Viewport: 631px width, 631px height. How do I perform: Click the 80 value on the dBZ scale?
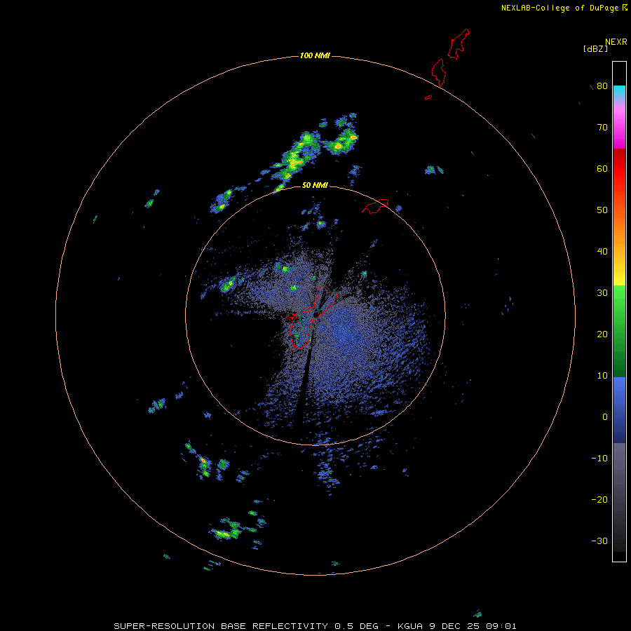point(602,86)
